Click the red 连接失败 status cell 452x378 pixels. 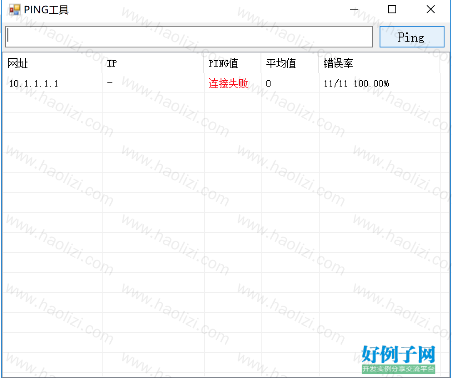click(x=228, y=83)
